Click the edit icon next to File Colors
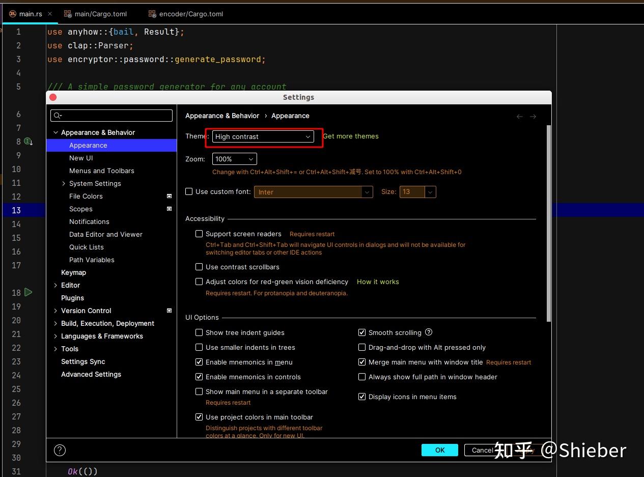The image size is (644, 477). tap(169, 196)
